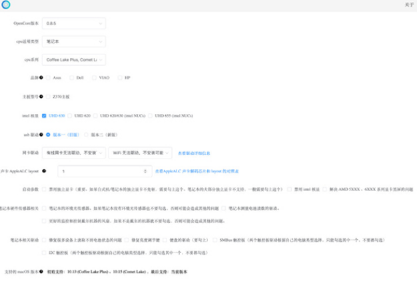Open the WiFi driver dropdown

click(x=140, y=153)
